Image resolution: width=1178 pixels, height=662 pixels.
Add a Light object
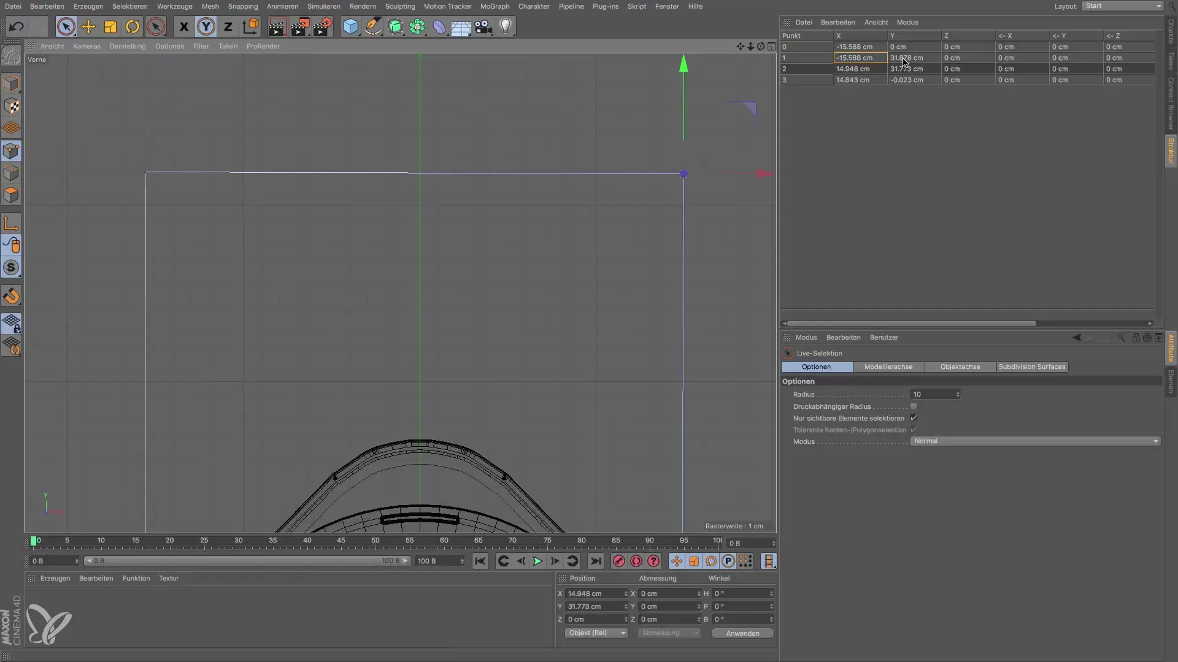506,27
